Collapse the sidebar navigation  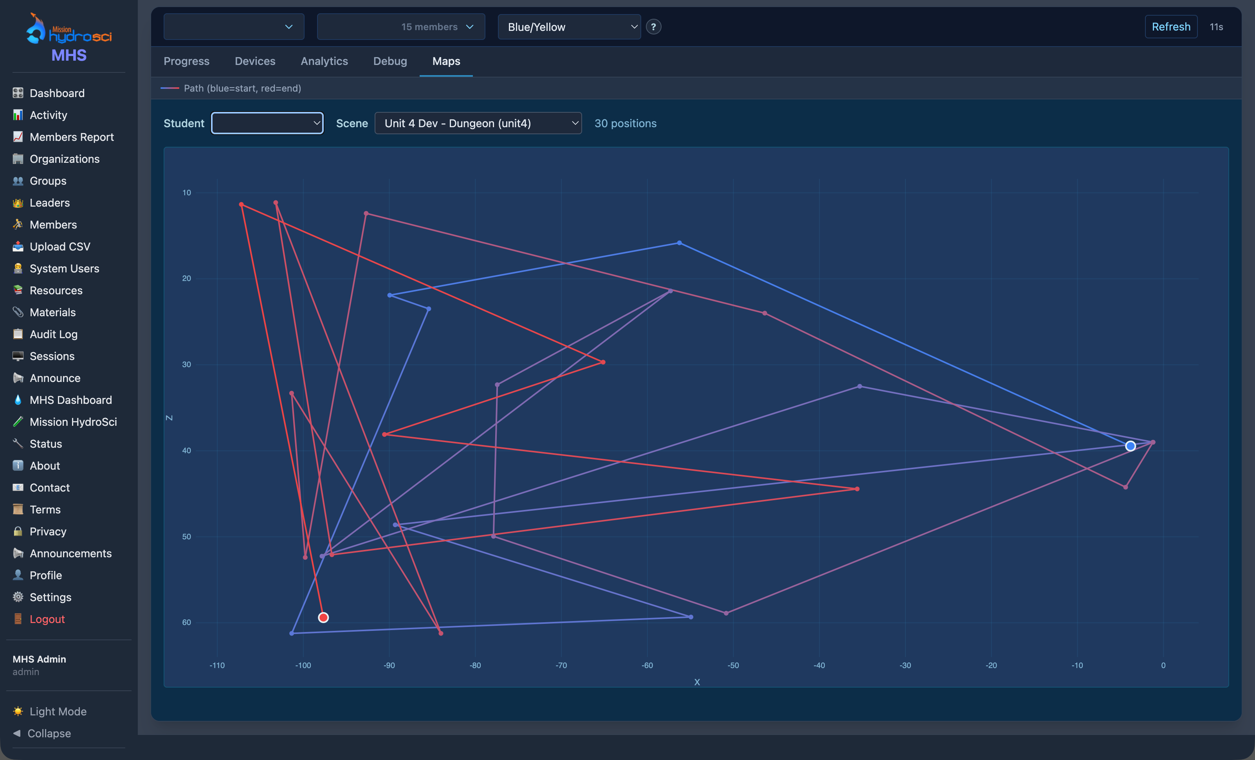tap(49, 733)
